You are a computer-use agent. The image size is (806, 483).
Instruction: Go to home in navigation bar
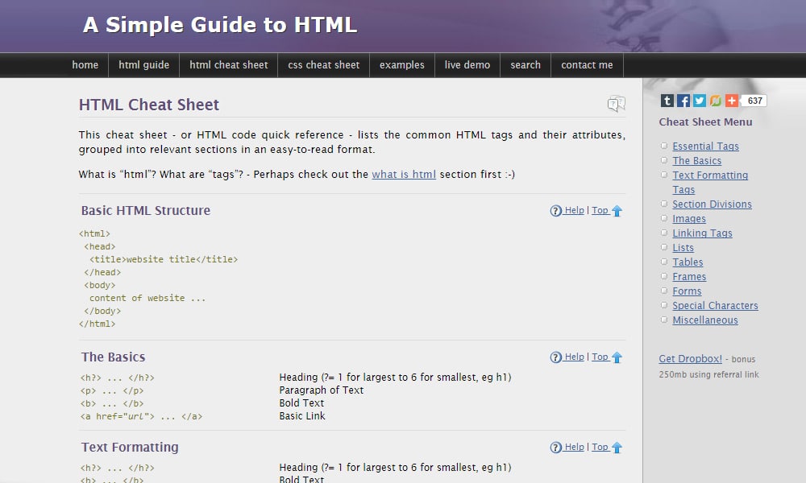[x=85, y=65]
